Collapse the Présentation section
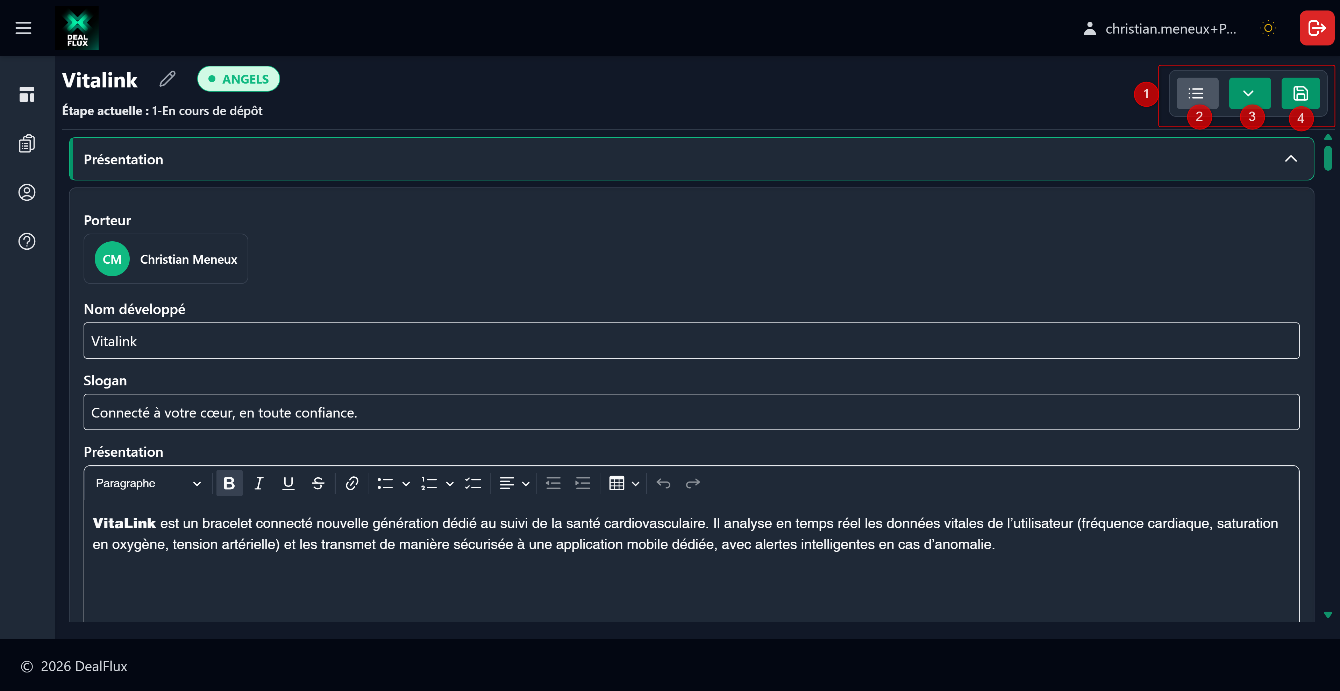Image resolution: width=1340 pixels, height=691 pixels. (1291, 159)
